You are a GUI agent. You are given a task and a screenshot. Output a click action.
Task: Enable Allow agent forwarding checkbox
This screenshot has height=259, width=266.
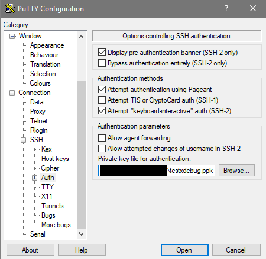(x=102, y=138)
